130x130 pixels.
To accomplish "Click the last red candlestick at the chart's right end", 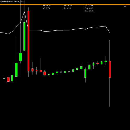I will 110,69.
